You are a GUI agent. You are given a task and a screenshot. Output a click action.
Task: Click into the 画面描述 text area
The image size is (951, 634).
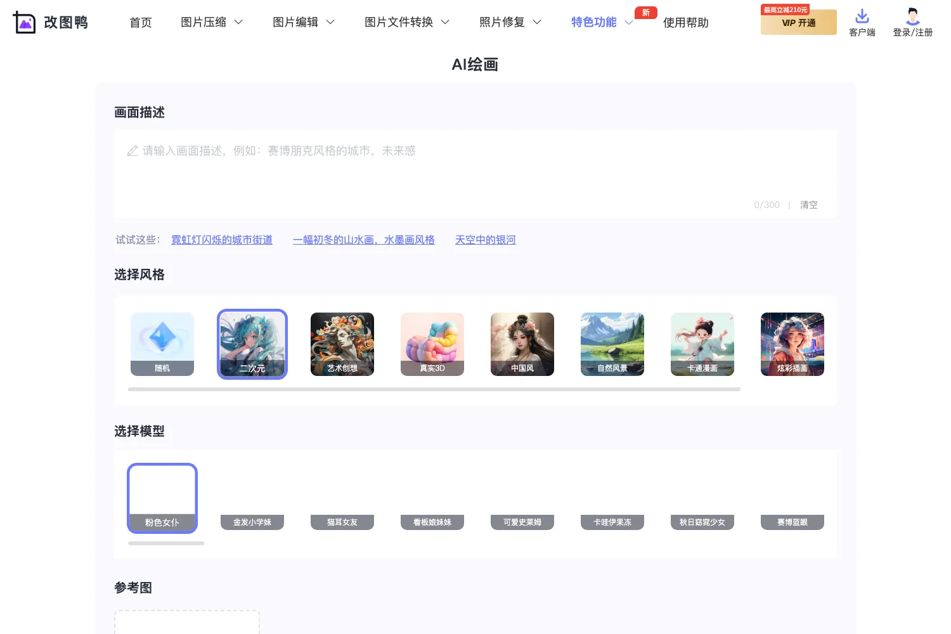[475, 174]
